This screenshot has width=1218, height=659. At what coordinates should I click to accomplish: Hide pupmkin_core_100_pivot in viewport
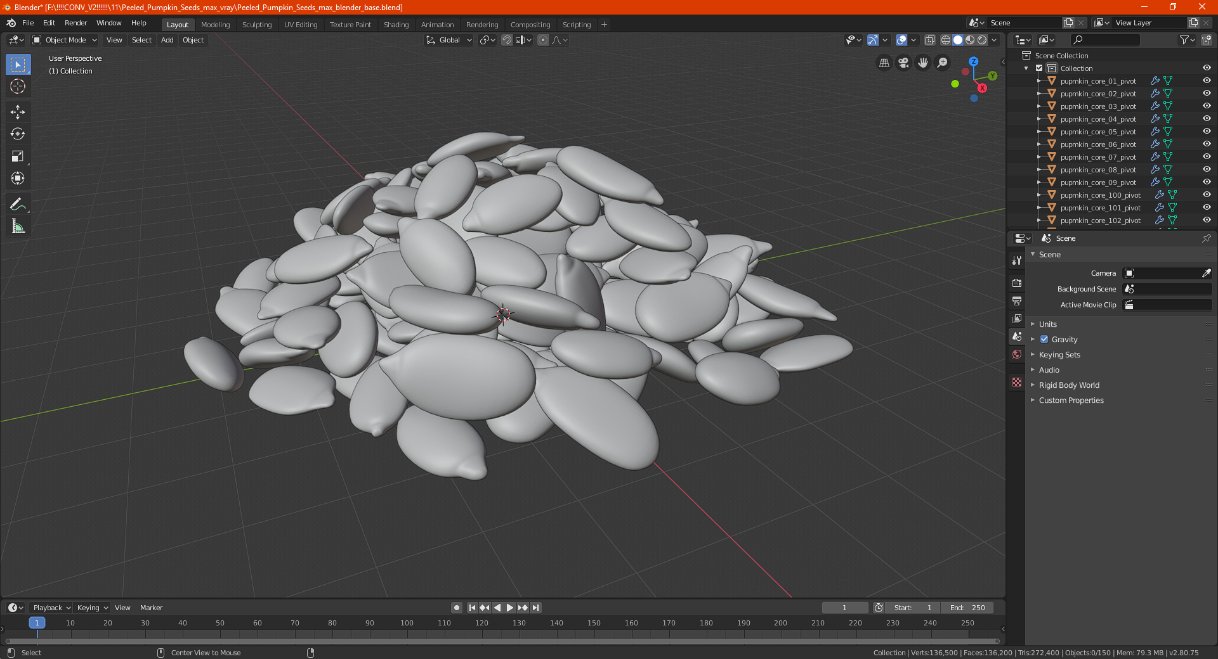pyautogui.click(x=1207, y=195)
